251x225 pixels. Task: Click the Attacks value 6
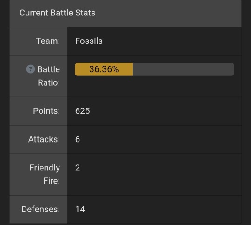78,139
